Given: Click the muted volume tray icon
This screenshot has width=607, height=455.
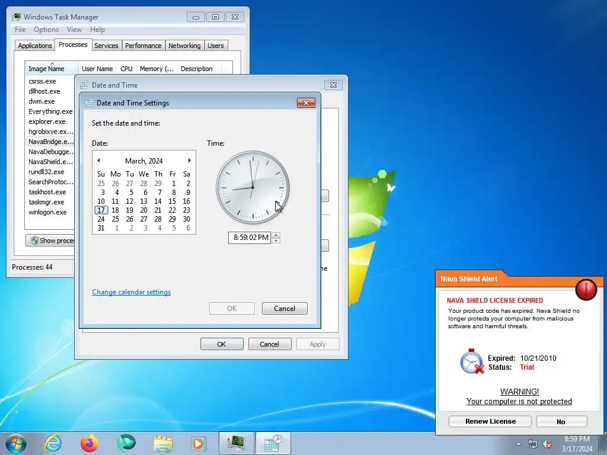Looking at the screenshot, I should pos(547,444).
